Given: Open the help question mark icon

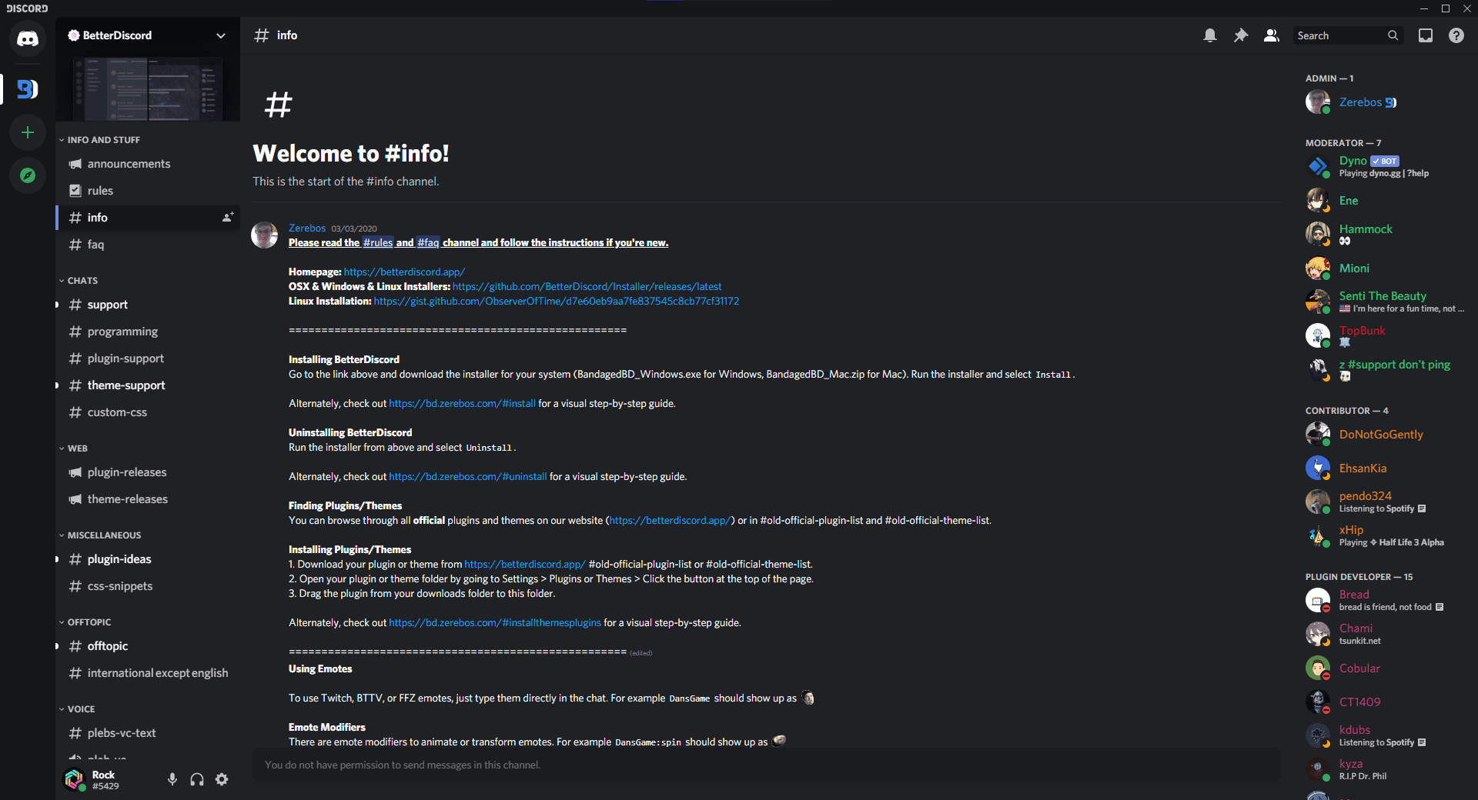Looking at the screenshot, I should coord(1456,35).
